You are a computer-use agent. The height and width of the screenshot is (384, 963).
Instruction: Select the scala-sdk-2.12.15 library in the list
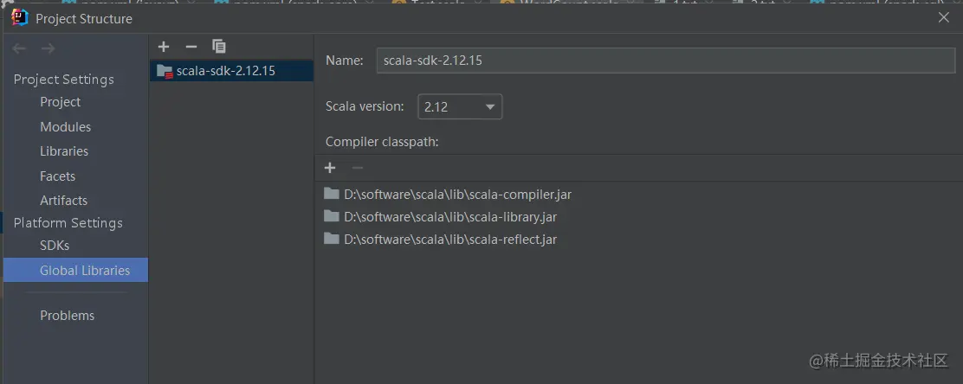[x=231, y=71]
